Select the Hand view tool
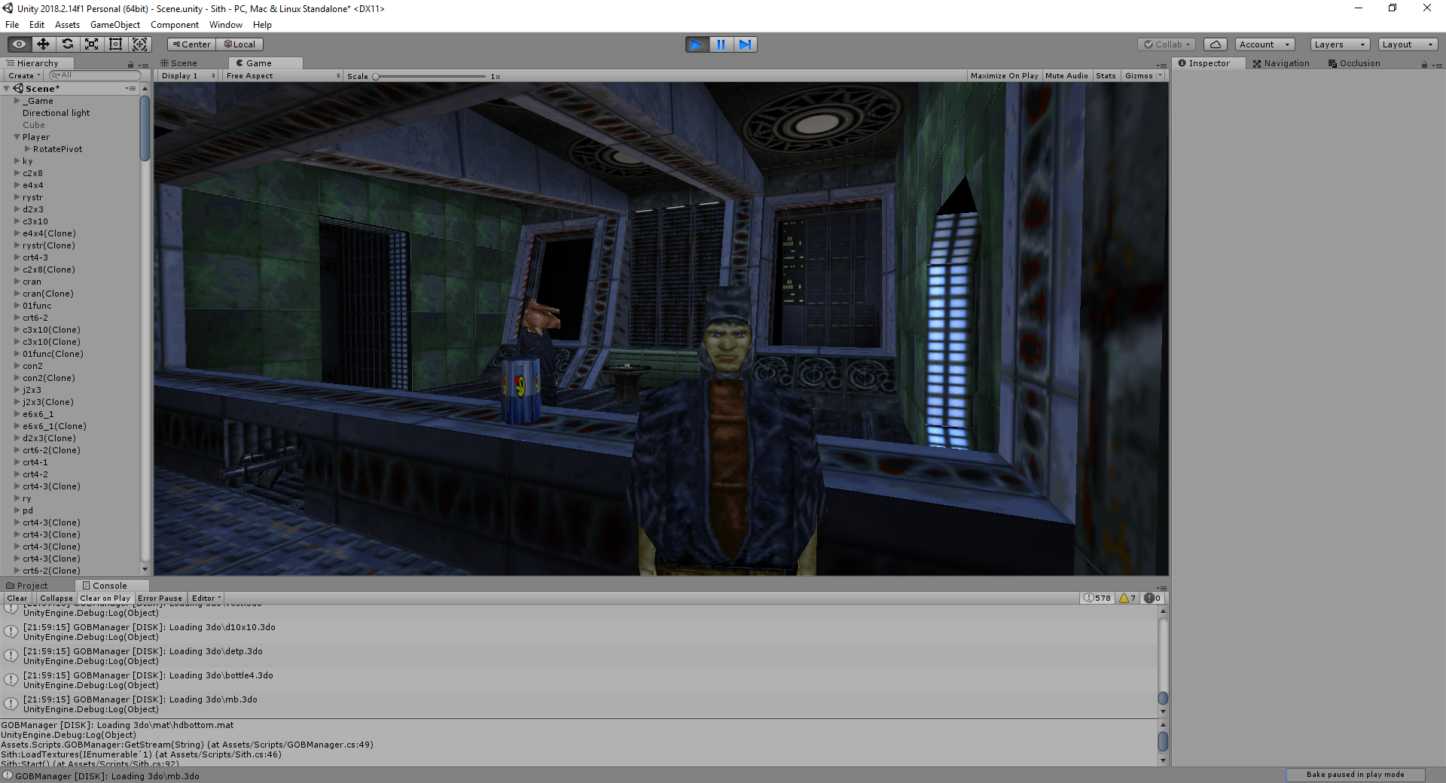The width and height of the screenshot is (1446, 783). 19,44
